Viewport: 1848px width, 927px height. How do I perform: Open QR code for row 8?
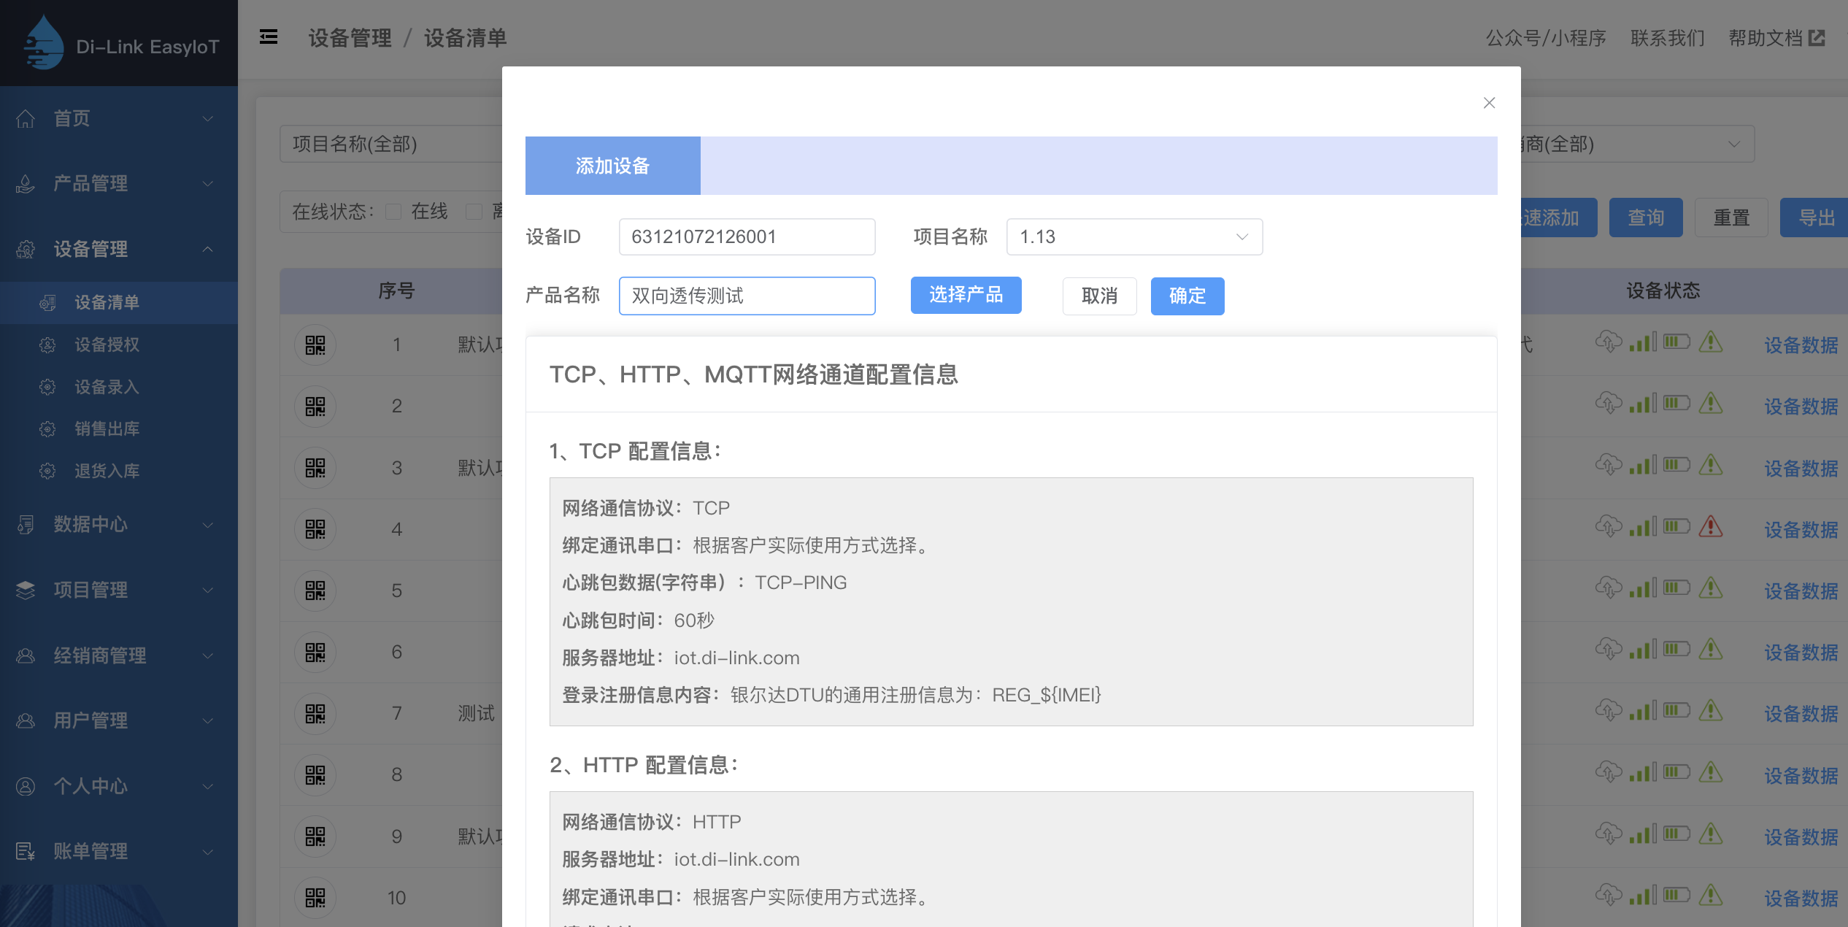point(315,774)
